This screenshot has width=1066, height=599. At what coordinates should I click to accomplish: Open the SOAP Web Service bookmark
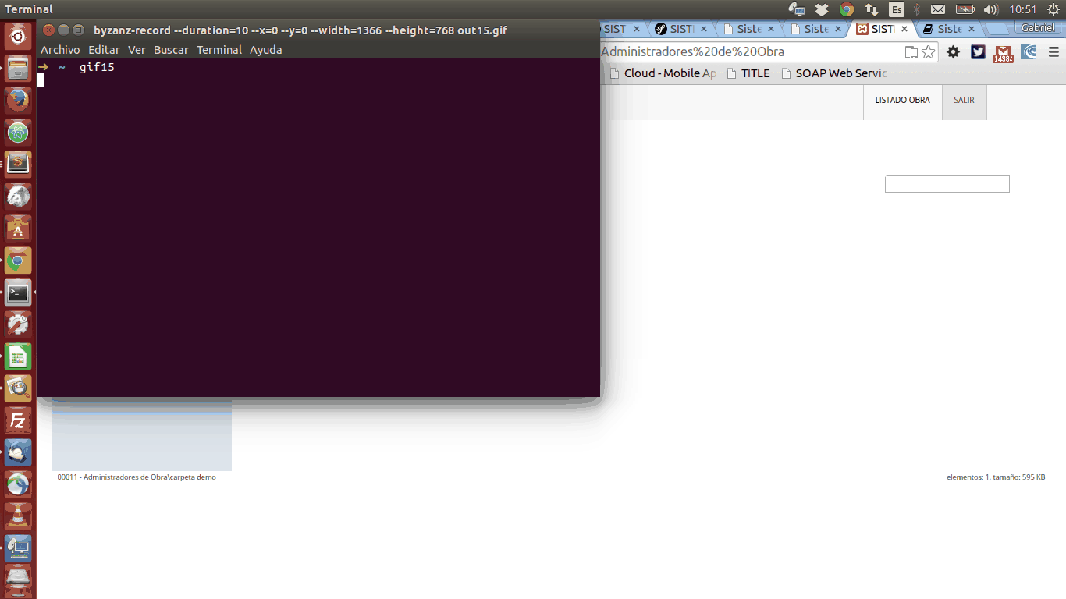pyautogui.click(x=833, y=73)
